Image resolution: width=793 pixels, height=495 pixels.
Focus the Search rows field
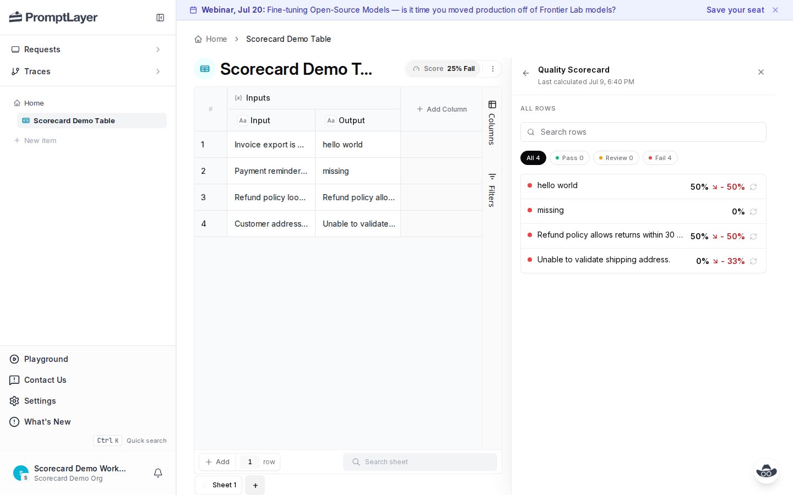click(643, 132)
